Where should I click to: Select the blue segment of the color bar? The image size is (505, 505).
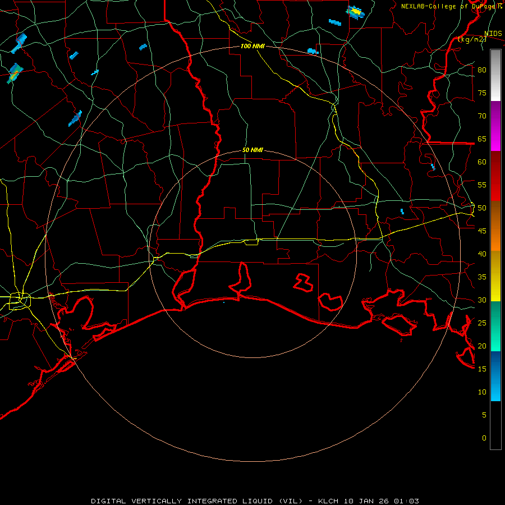[495, 376]
